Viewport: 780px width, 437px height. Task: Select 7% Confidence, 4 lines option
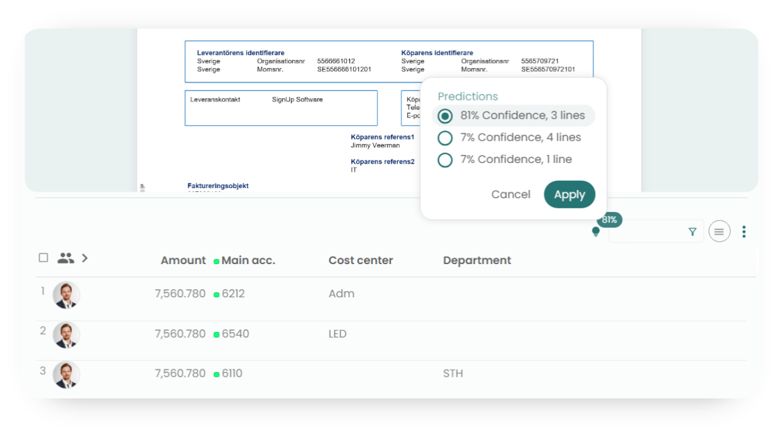coord(509,138)
